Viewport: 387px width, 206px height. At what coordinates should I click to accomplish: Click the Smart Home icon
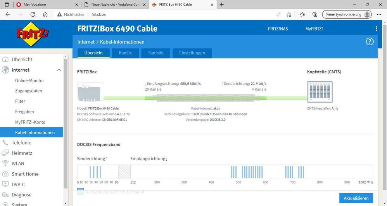pos(5,174)
